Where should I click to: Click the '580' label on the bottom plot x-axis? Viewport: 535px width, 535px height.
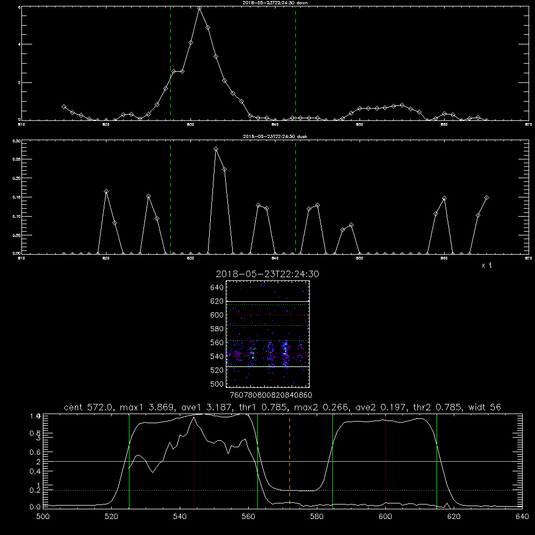[x=317, y=517]
